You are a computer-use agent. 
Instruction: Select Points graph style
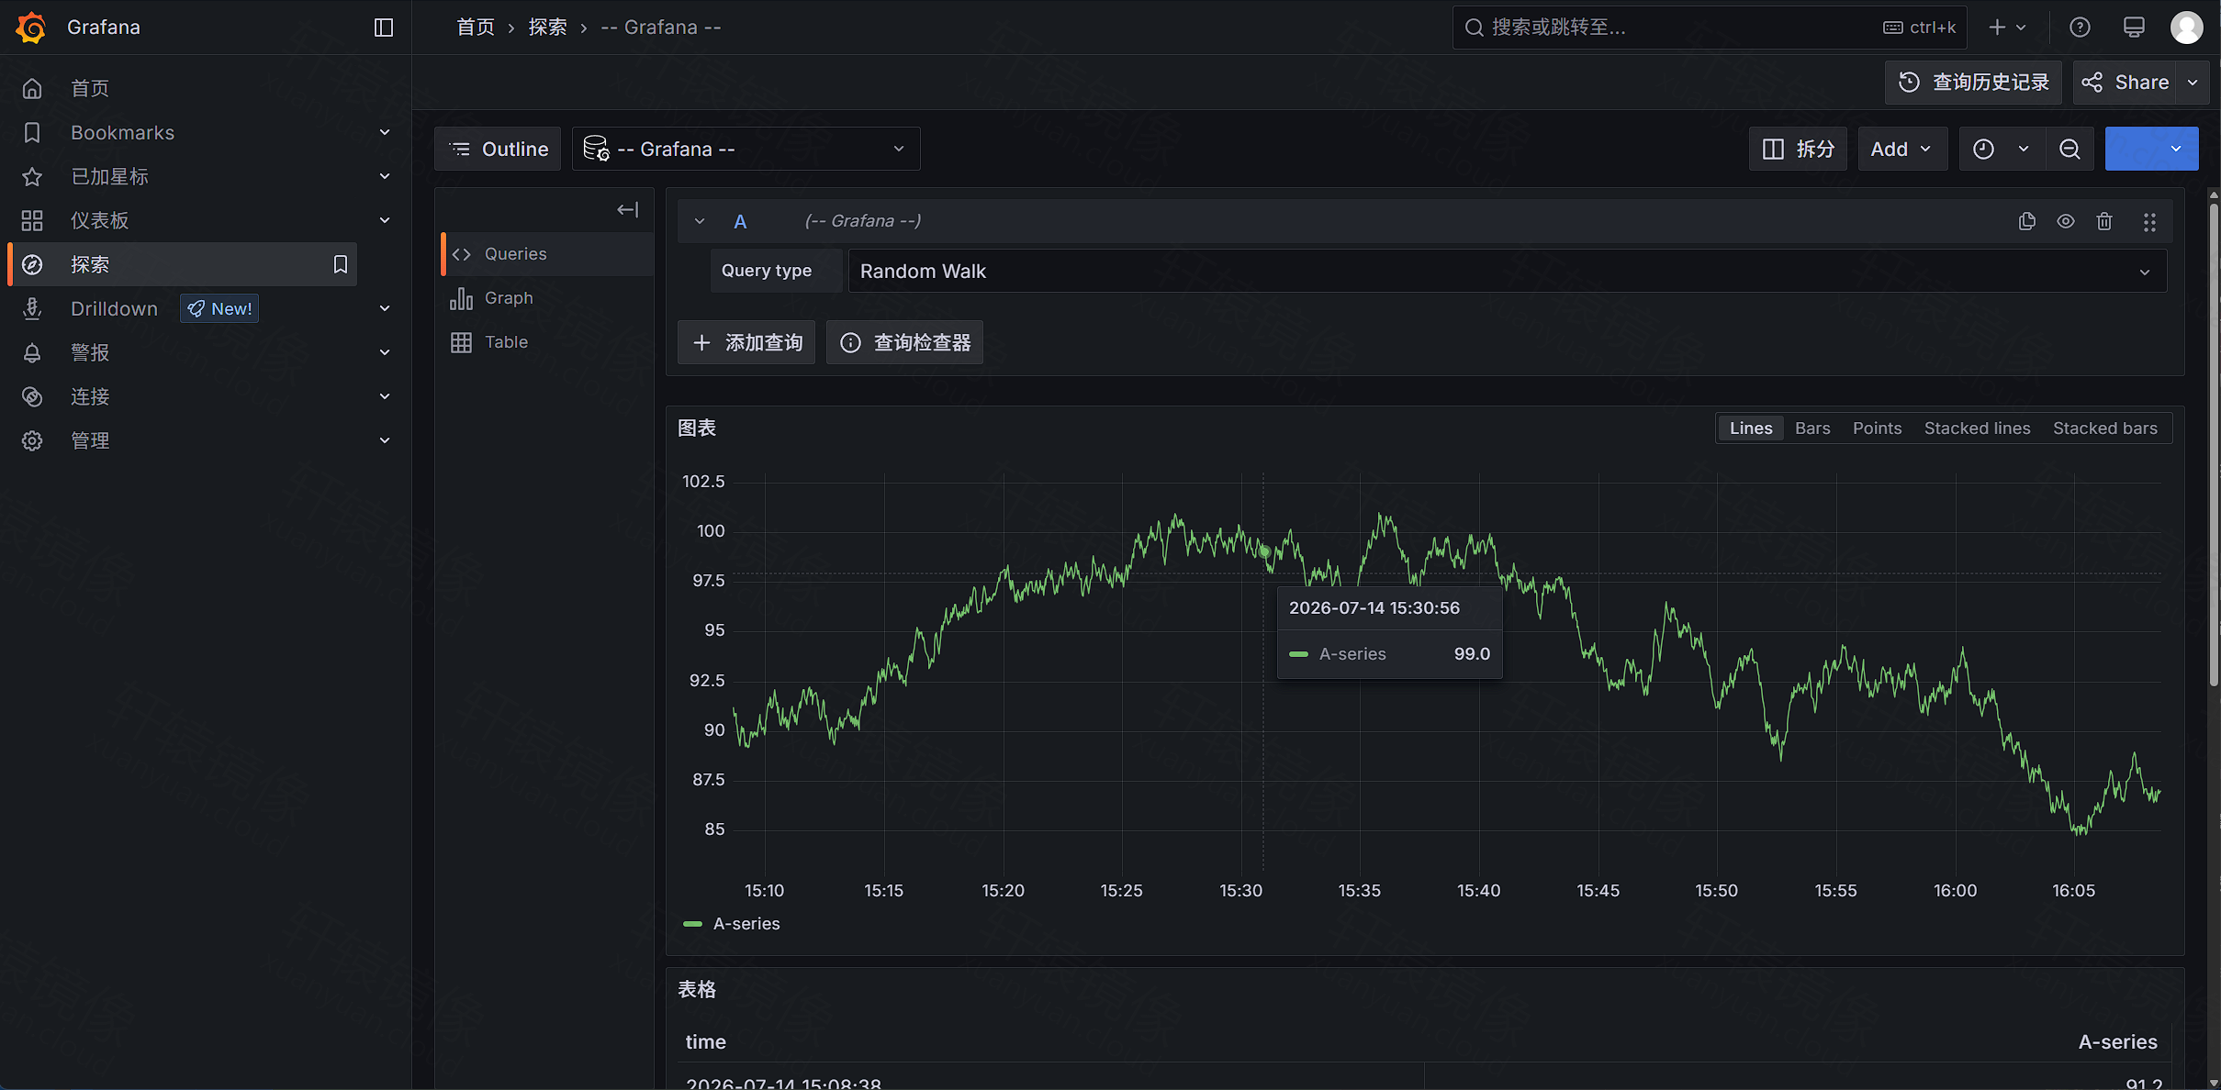pos(1877,428)
